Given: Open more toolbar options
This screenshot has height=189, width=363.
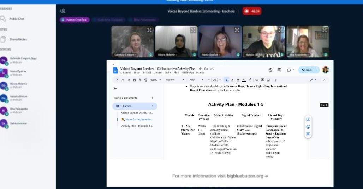Looking at the screenshot, I should pyautogui.click(x=275, y=80).
